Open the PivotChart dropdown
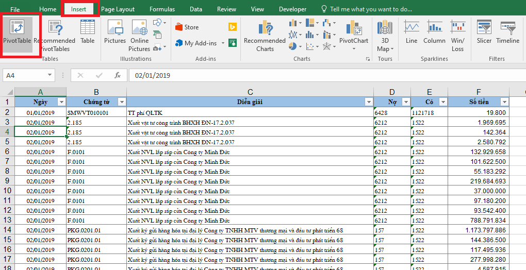The width and height of the screenshot is (526, 270). (354, 49)
